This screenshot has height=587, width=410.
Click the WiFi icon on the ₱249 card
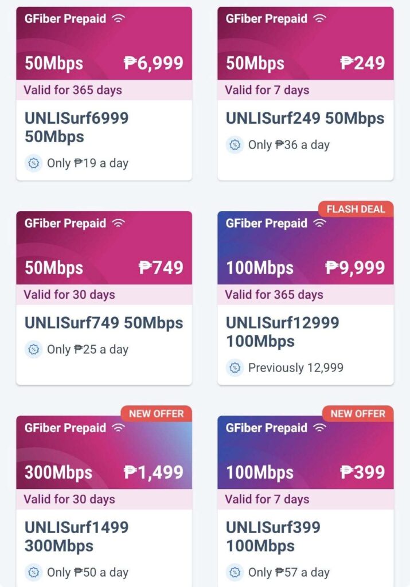(320, 18)
